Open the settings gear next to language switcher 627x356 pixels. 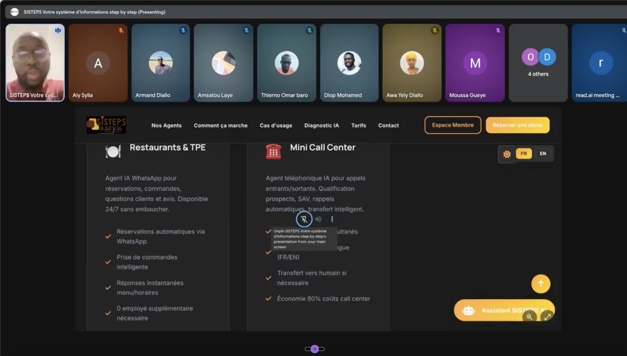[506, 154]
